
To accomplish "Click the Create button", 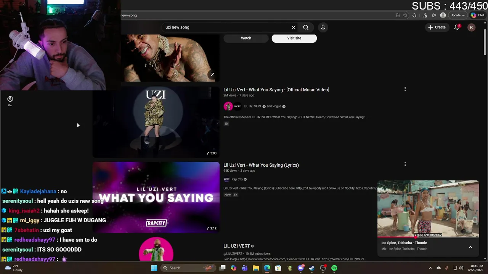I will coord(437,27).
